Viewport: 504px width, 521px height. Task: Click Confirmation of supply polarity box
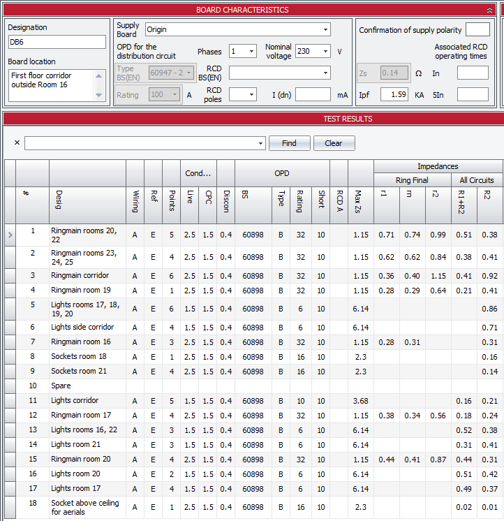[x=477, y=29]
